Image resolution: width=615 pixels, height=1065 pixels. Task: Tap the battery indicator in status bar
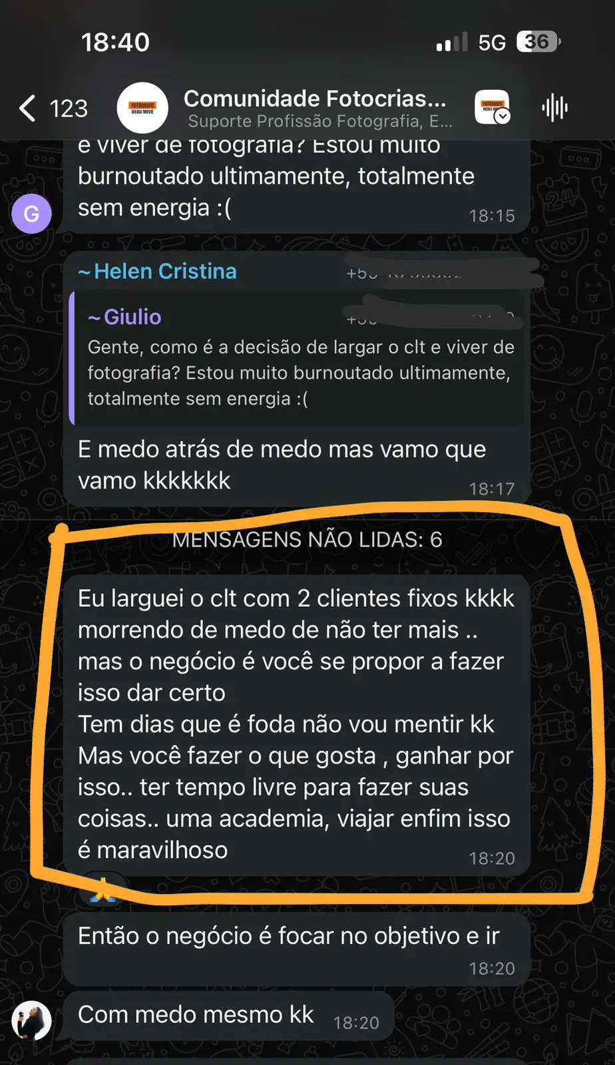pos(539,42)
